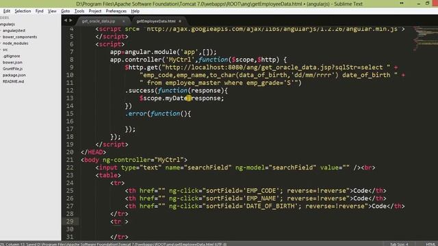This screenshot has width=438, height=246.
Task: Go to next tab with right arrow
Action: (70, 20)
